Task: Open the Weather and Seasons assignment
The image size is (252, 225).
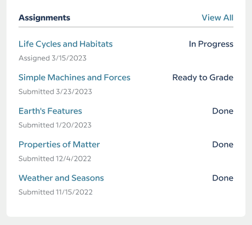Action: coord(61,178)
